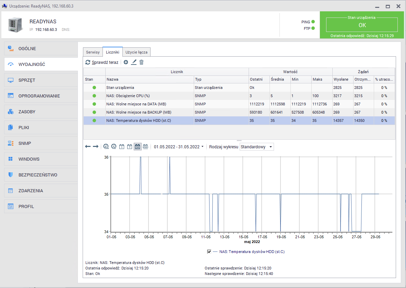Image resolution: width=406 pixels, height=288 pixels.
Task: Toggle the 1-day calendar range button
Action: (122, 147)
